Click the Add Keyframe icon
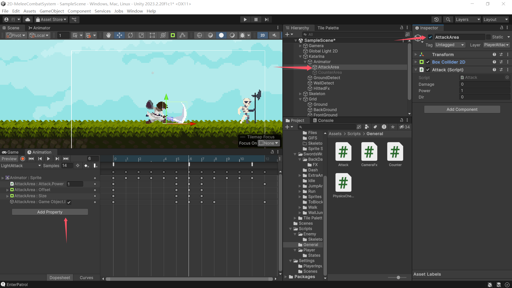Viewport: 512px width, 288px height. pos(87,166)
